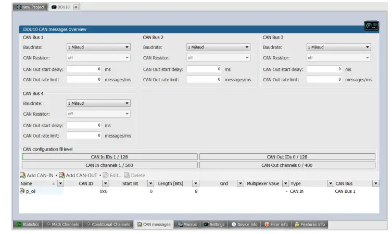
Task: Click CAN Bus 1 CAN Out start delay field
Action: (x=84, y=69)
